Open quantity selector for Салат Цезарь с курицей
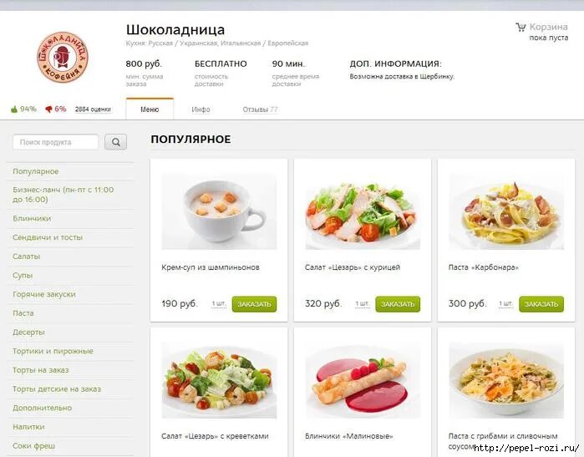 pyautogui.click(x=362, y=304)
